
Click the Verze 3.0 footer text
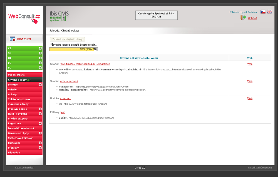point(140,168)
